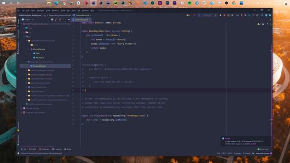Collapse the project root folder arrow
Viewport: 290px width, 163px height.
tap(22, 24)
